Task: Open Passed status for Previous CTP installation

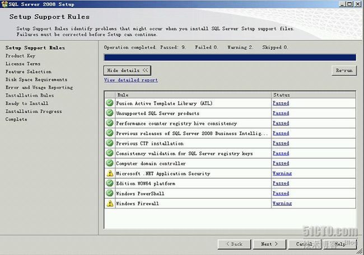Action: pyautogui.click(x=281, y=143)
